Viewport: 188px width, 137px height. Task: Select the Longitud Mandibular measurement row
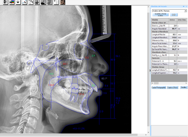pyautogui.click(x=169, y=37)
